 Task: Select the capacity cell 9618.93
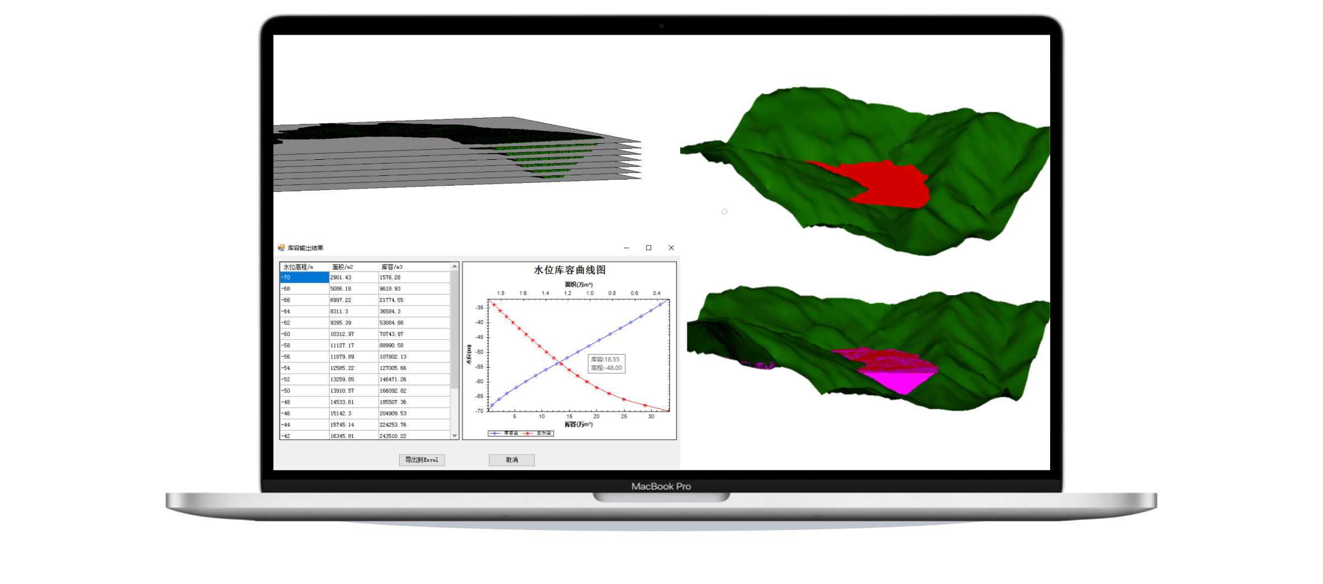[414, 289]
